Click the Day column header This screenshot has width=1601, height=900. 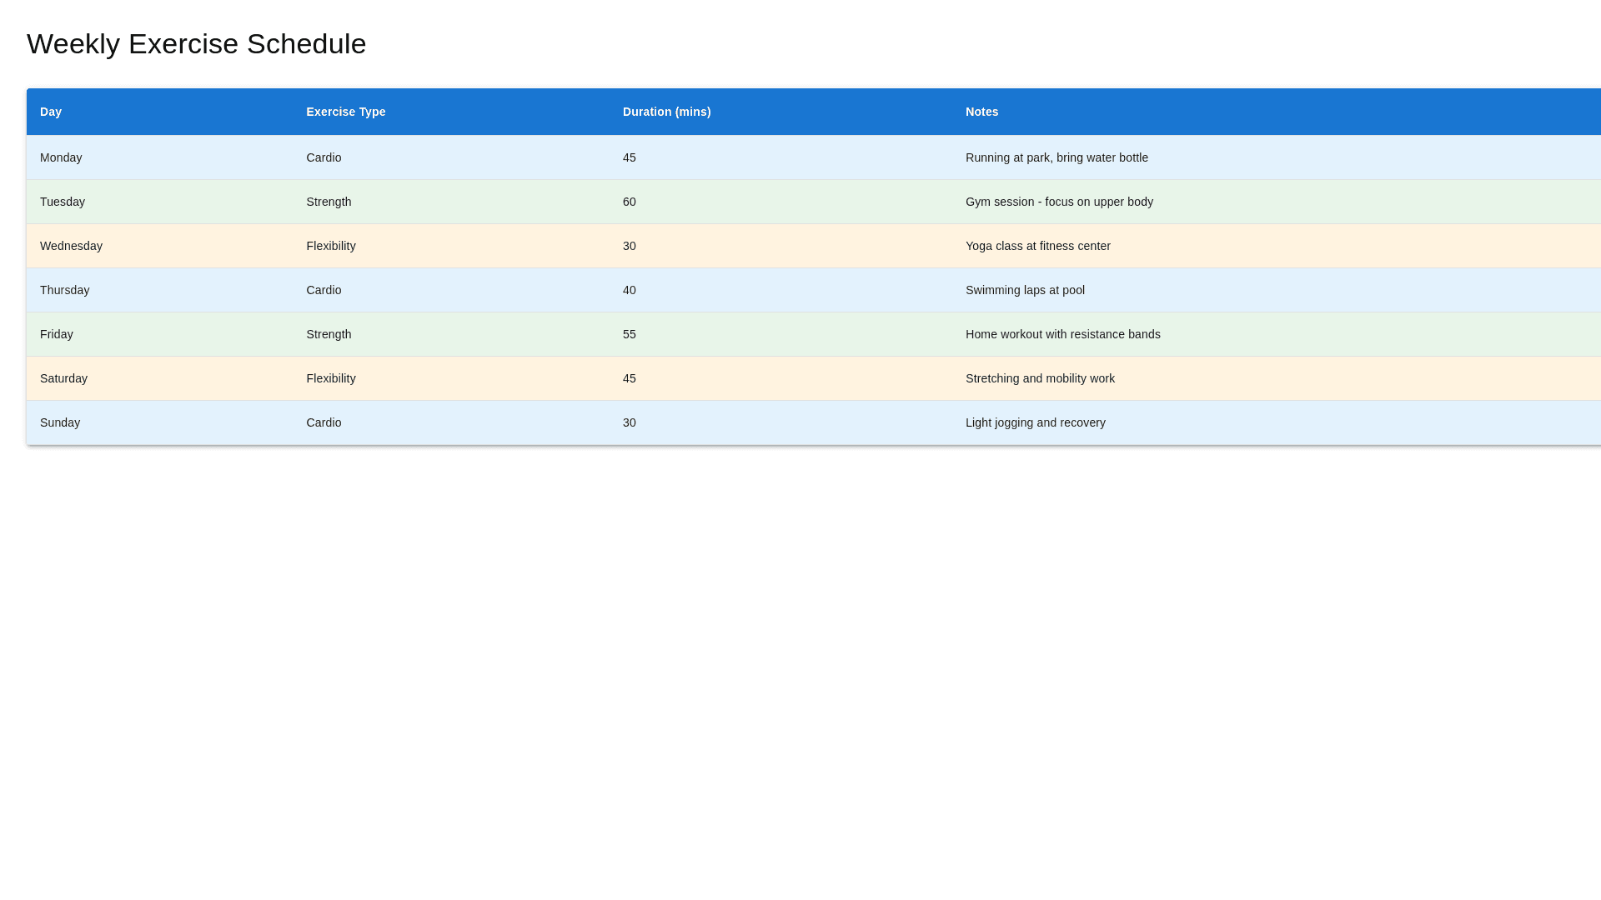point(51,112)
